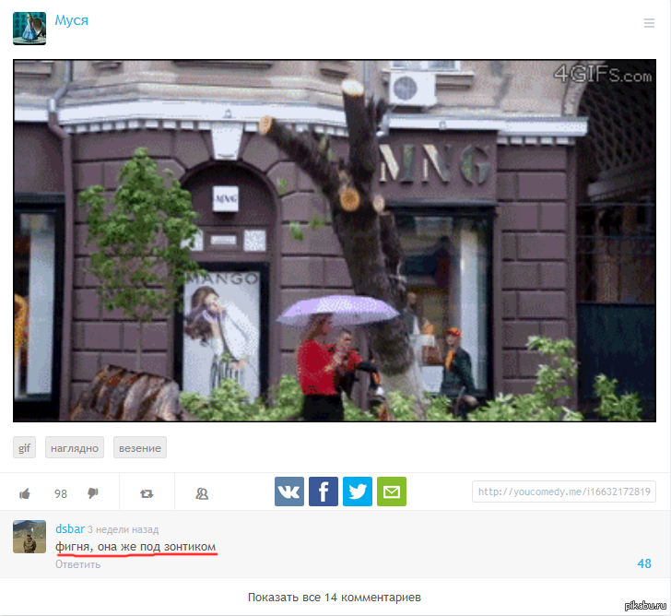Share post on Twitter
The image size is (671, 616).
(x=358, y=492)
